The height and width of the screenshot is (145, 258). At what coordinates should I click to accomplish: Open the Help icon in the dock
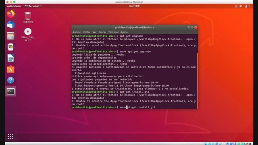coord(11,80)
